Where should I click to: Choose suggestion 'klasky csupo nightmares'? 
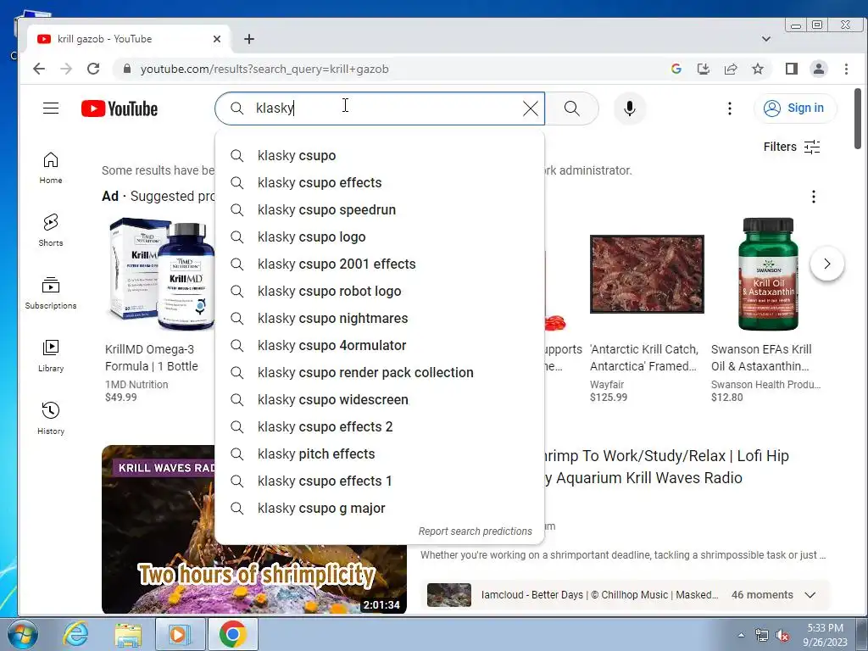pos(380,319)
